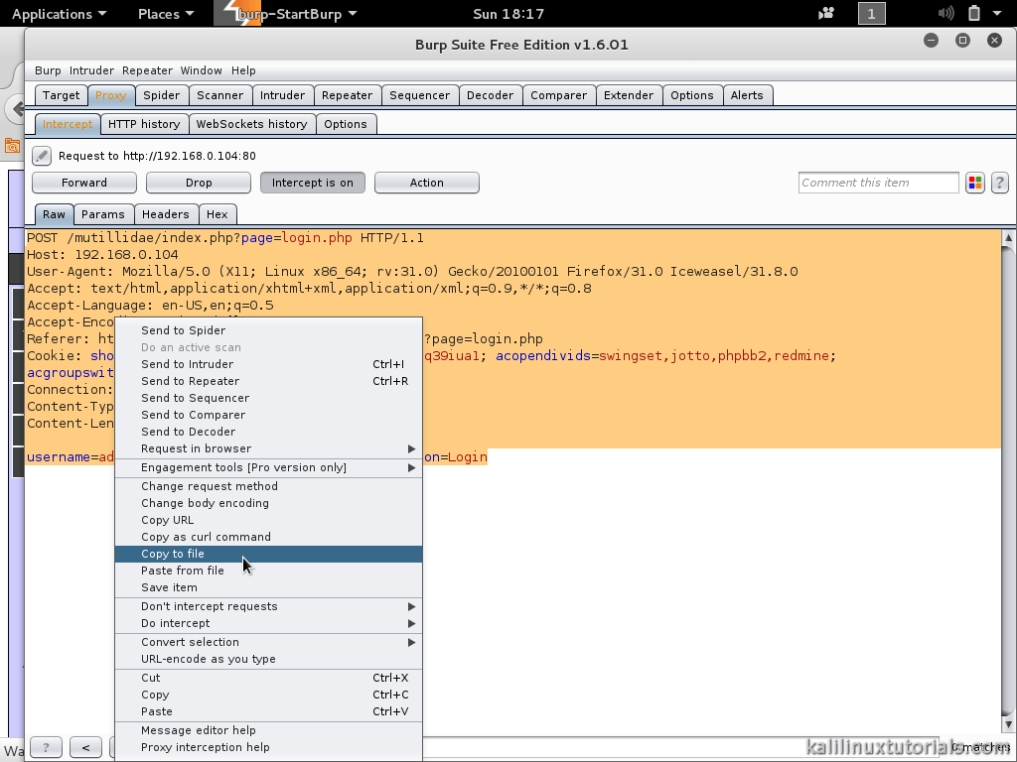Expand the Request in browser submenu
1017x762 pixels.
[x=194, y=448]
